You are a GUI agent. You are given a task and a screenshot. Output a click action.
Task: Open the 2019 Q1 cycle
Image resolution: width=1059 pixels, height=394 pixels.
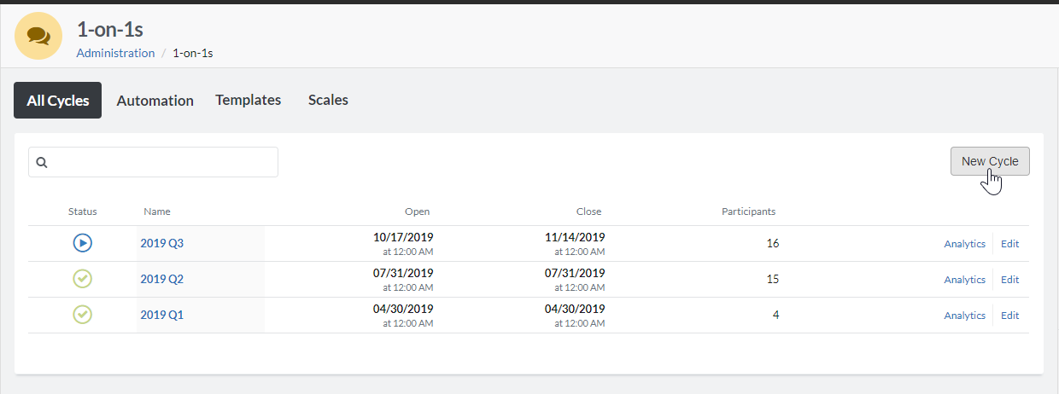(x=162, y=315)
